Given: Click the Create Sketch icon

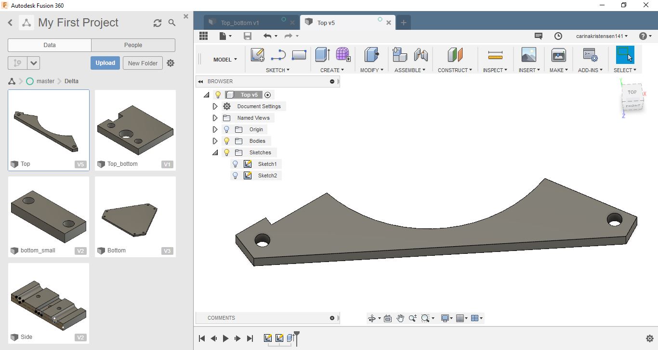Looking at the screenshot, I should (x=258, y=55).
